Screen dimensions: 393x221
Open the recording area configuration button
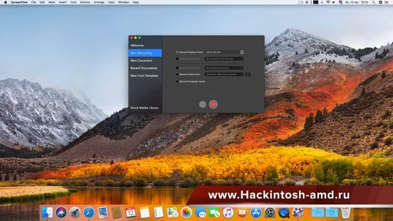tap(203, 104)
